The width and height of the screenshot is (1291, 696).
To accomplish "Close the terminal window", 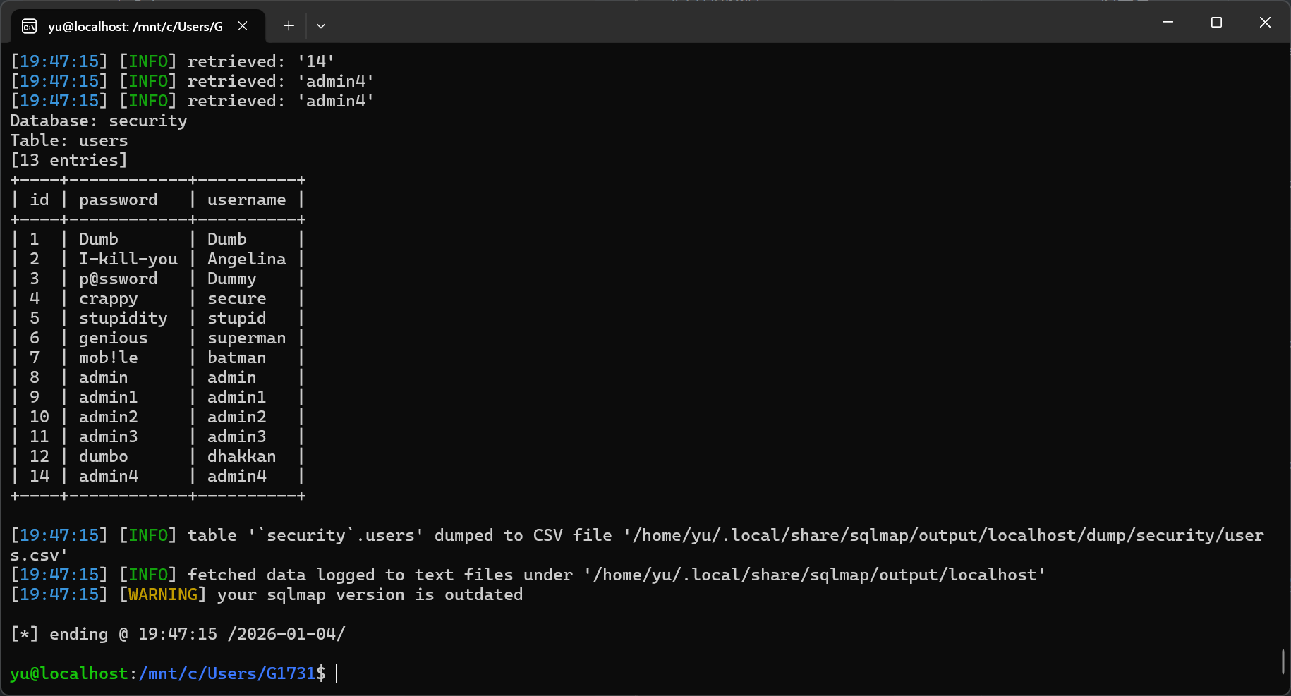I will 1265,23.
